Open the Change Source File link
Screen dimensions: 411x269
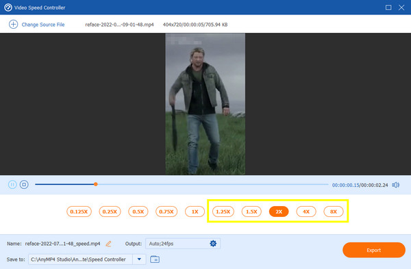tap(43, 25)
